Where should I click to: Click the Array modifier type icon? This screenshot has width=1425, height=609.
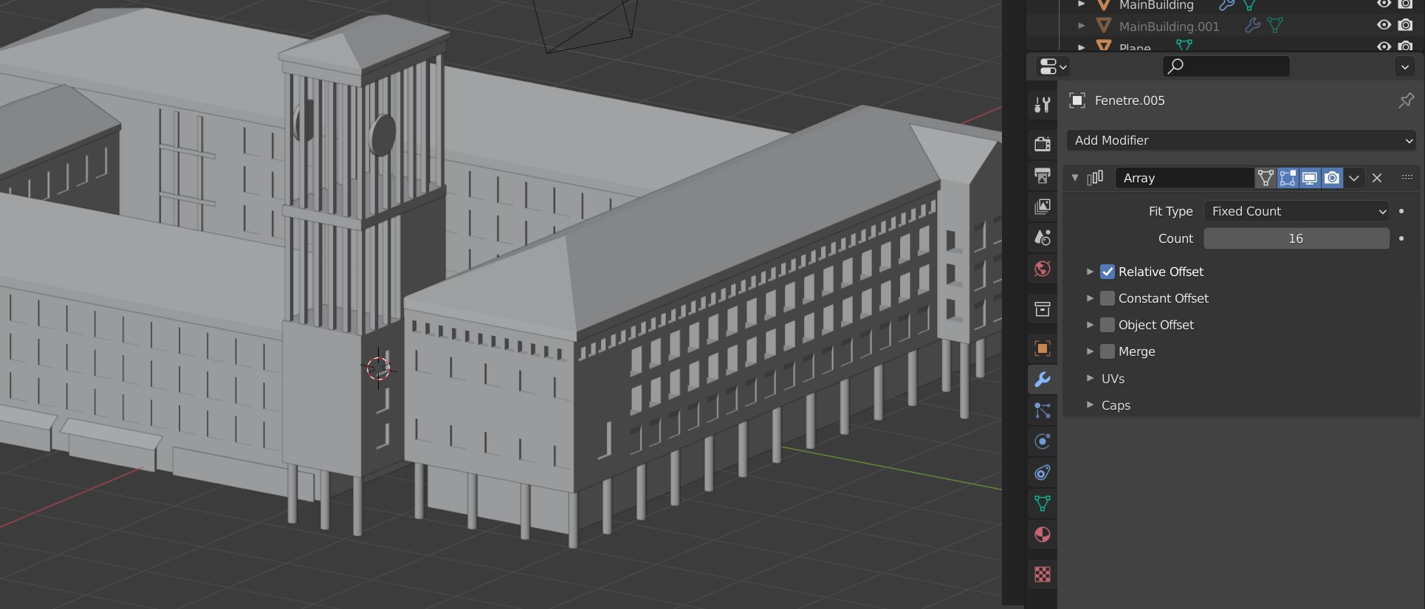coord(1095,178)
